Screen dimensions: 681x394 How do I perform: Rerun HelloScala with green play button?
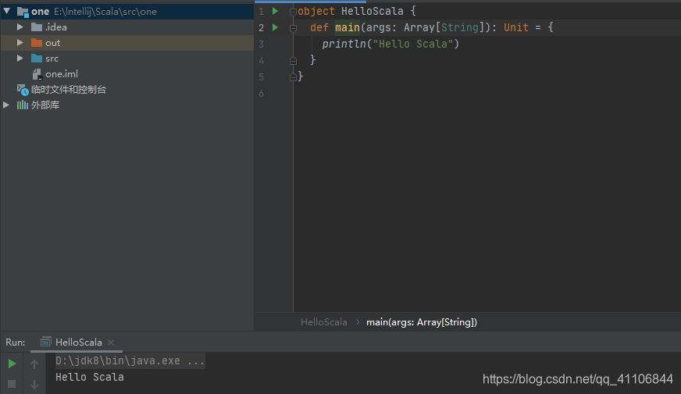pos(12,364)
